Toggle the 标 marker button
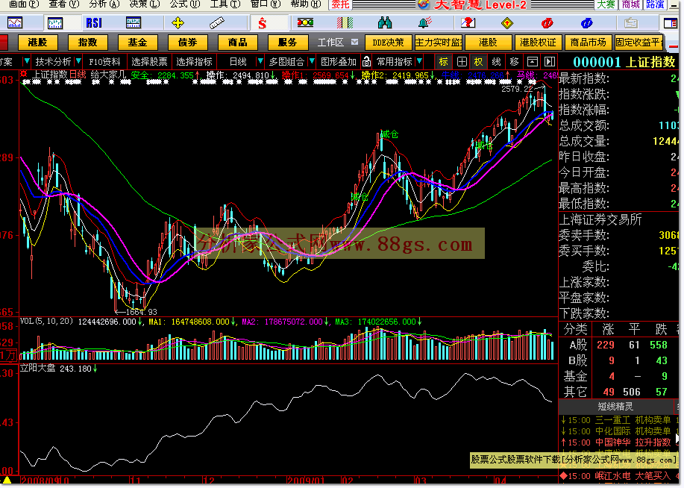The height and width of the screenshot is (488, 684). pyautogui.click(x=444, y=61)
